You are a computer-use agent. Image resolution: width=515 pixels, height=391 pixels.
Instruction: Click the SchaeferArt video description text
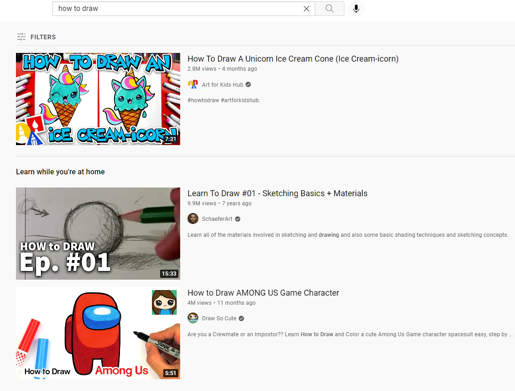348,235
